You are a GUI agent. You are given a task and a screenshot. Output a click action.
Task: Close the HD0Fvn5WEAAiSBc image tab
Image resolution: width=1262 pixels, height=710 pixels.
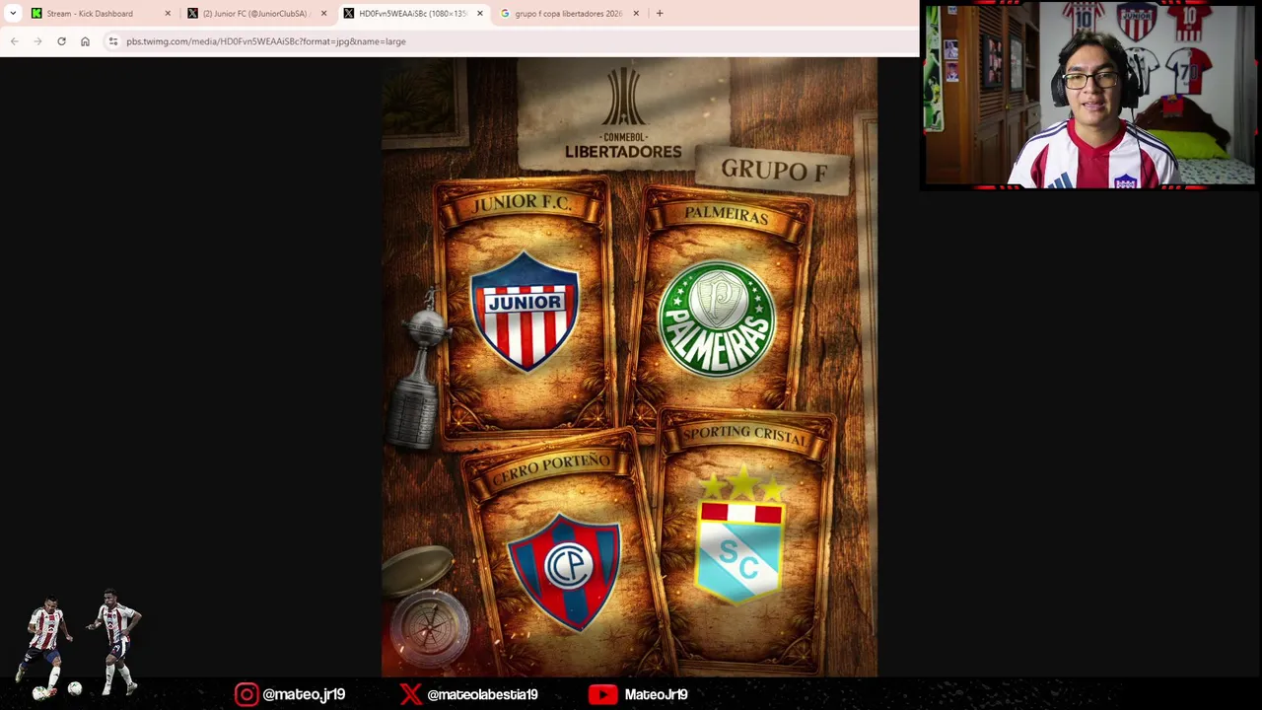pos(480,14)
